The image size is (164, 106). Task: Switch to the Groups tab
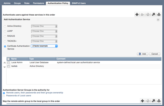coord(17,3)
